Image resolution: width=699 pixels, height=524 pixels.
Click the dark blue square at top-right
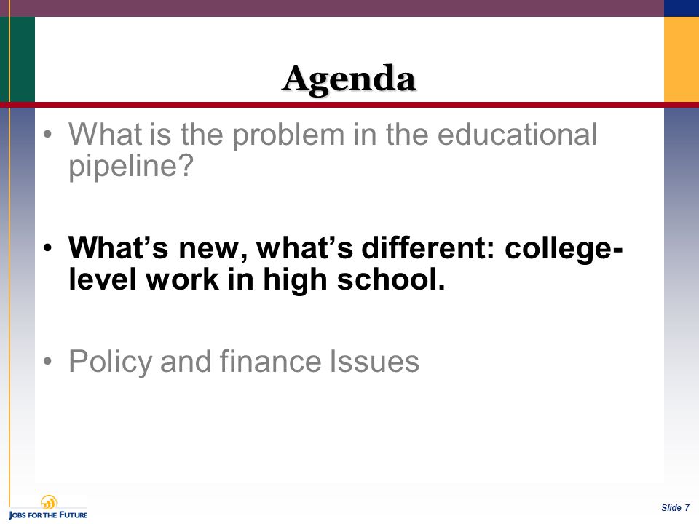pos(682,8)
